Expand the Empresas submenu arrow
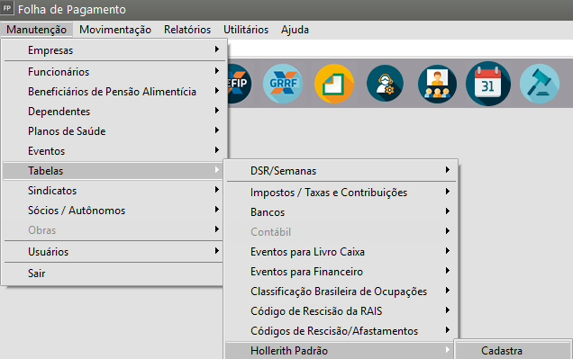 (x=217, y=49)
